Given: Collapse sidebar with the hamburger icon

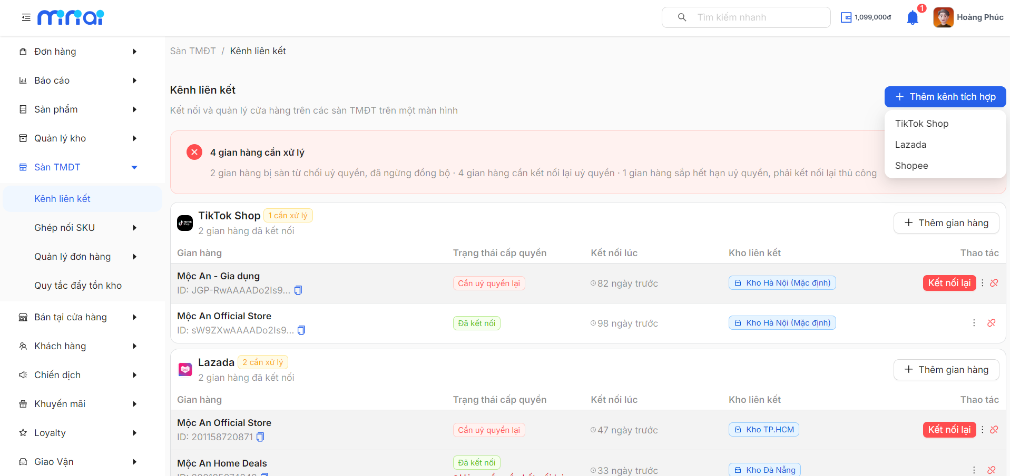Looking at the screenshot, I should pos(26,17).
